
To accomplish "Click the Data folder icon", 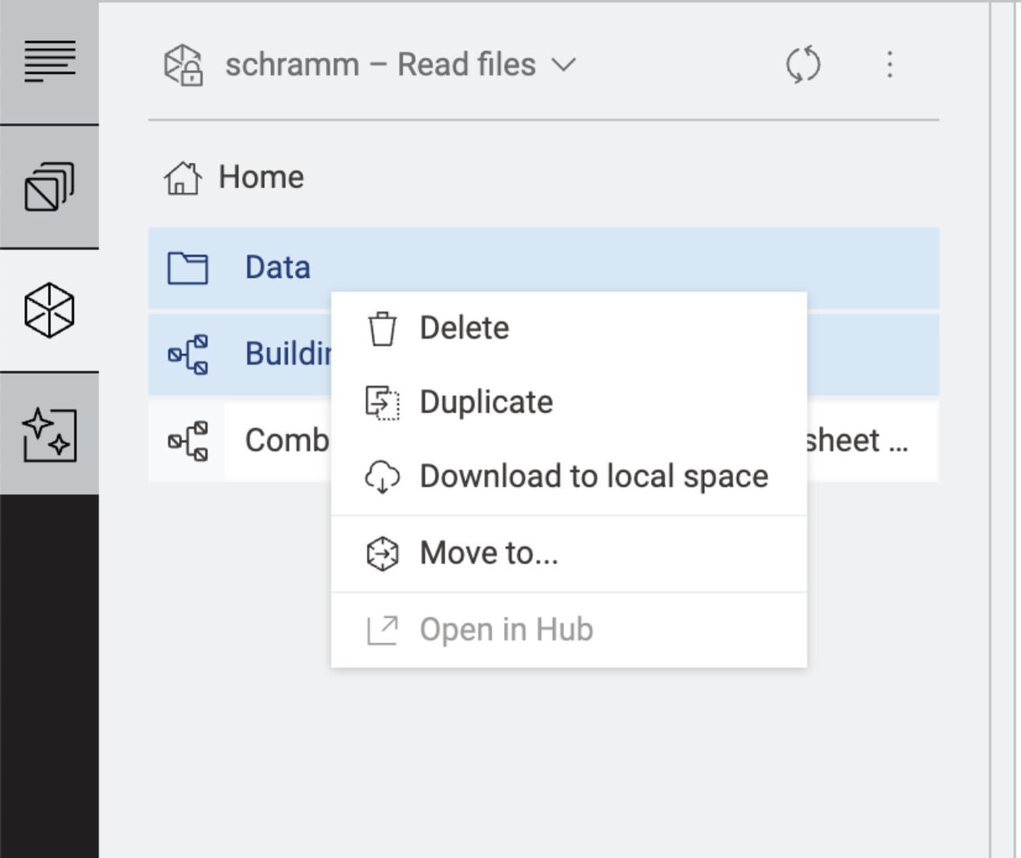I will 187,268.
